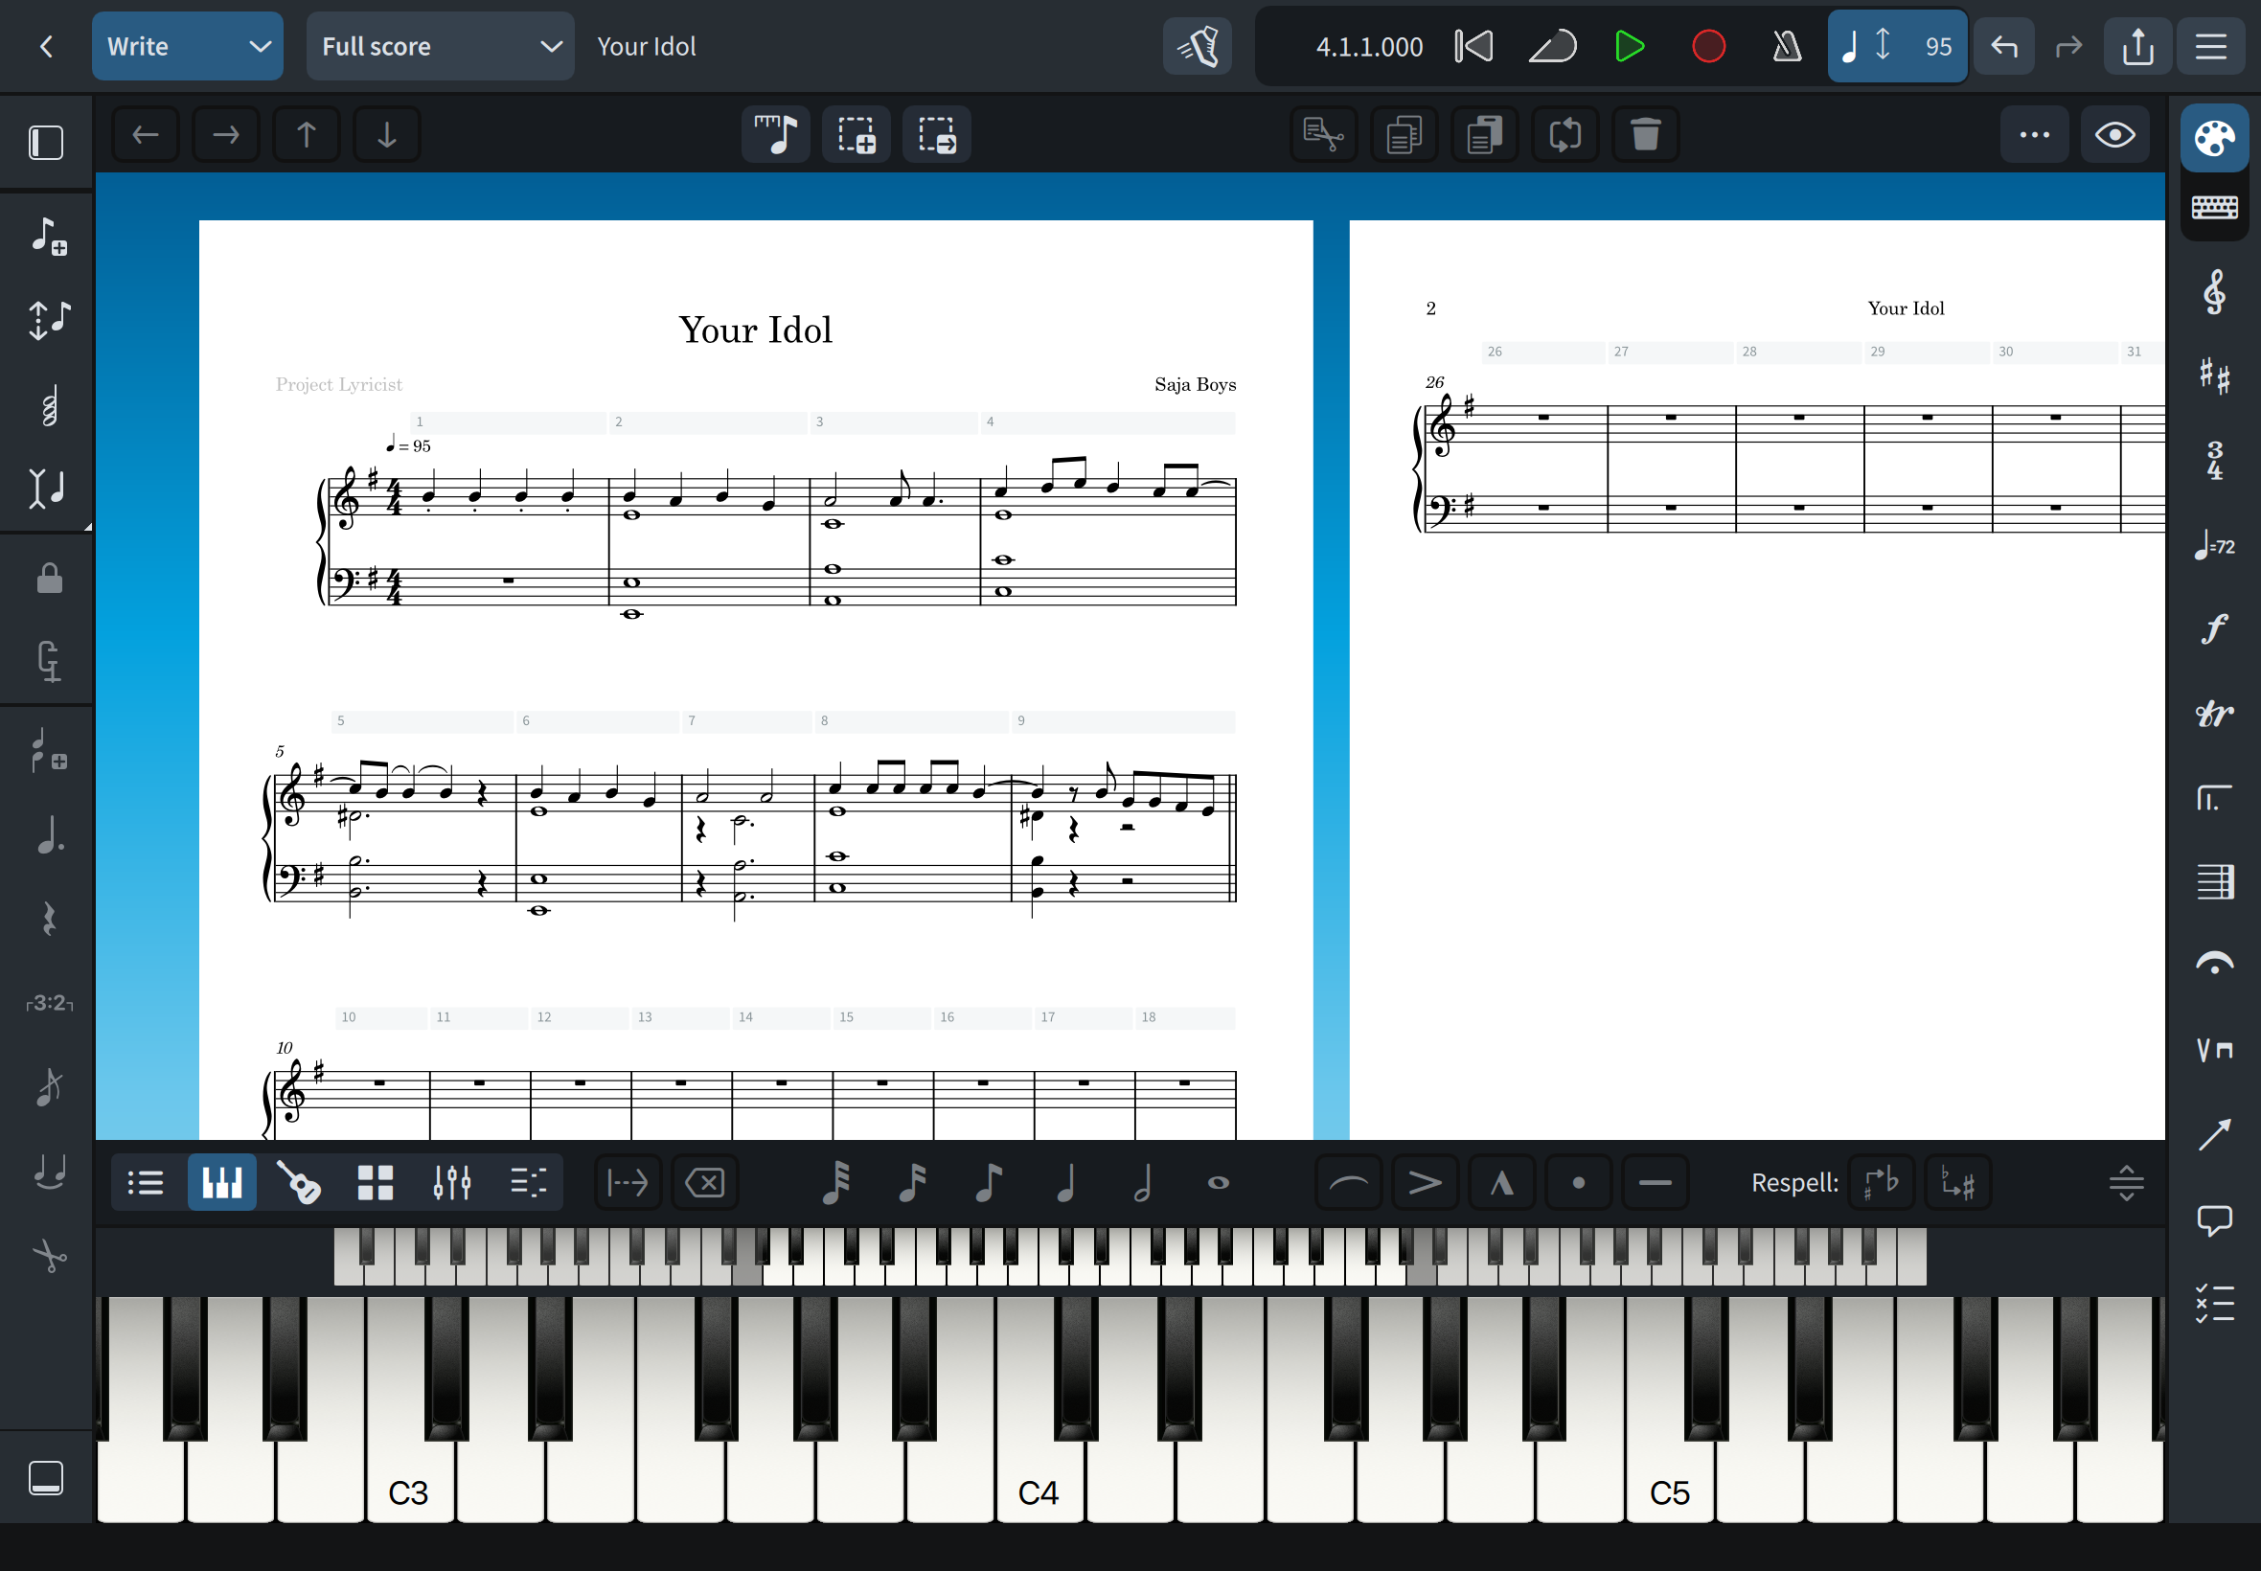Expand the more options ellipsis menu
This screenshot has width=2261, height=1571.
(x=2034, y=135)
